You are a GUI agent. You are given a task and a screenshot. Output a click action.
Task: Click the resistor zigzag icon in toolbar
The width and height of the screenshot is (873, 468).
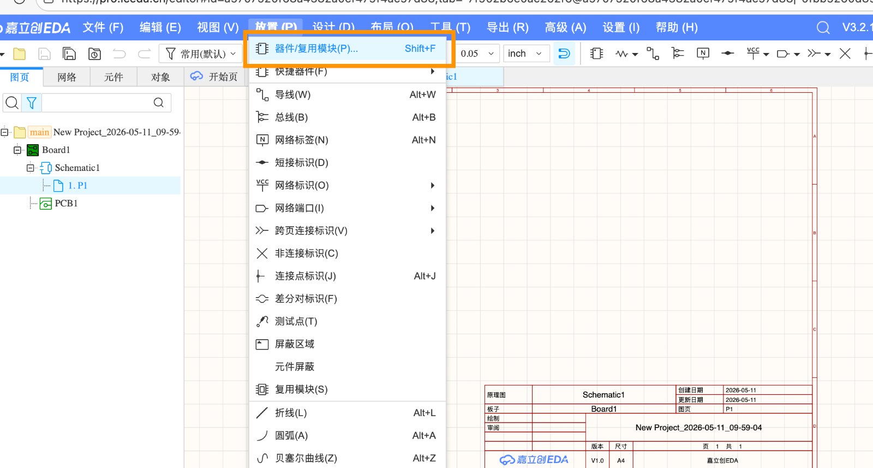click(x=621, y=54)
